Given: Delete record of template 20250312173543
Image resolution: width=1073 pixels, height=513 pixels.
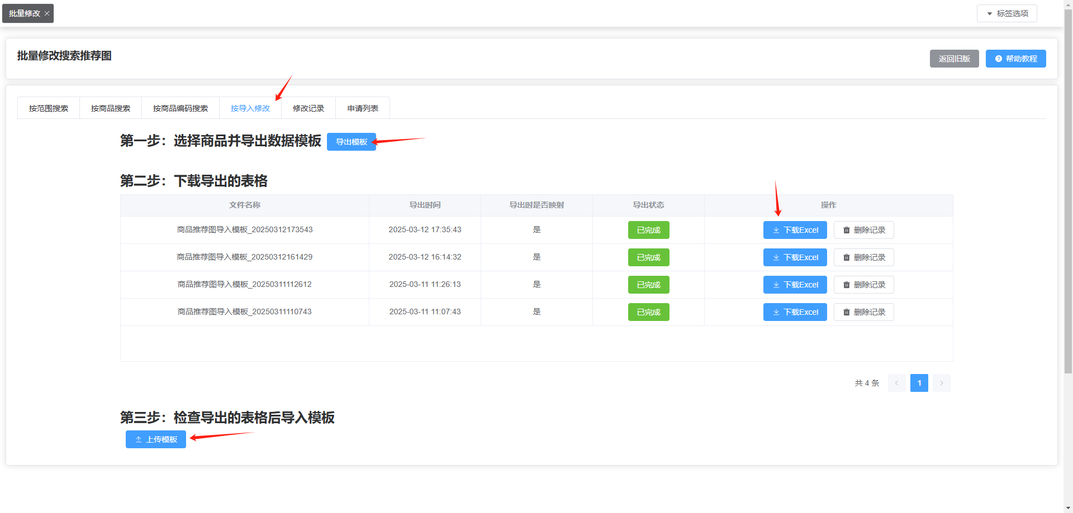Looking at the screenshot, I should (863, 230).
